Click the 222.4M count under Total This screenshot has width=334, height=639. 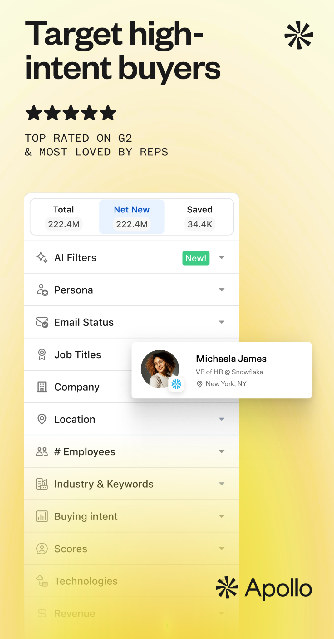click(64, 224)
